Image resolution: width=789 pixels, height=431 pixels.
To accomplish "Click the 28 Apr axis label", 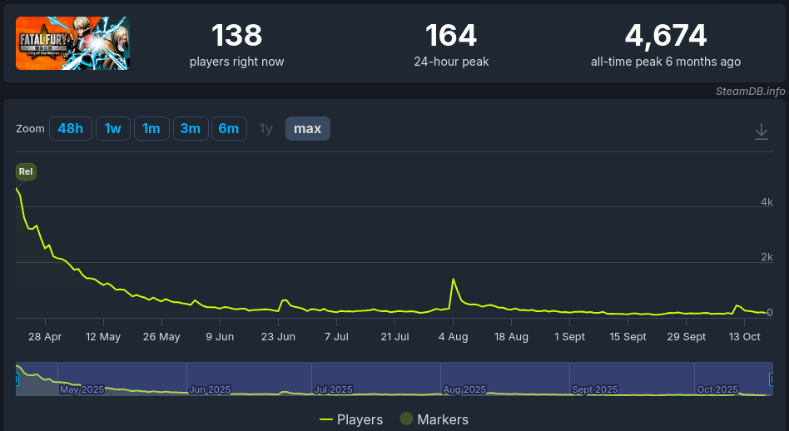I will tap(45, 337).
